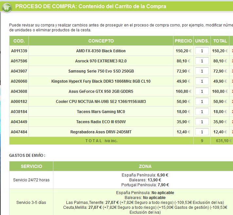Click Cooler CPU NOCTUA NH-U9B SE2 name

point(101,102)
